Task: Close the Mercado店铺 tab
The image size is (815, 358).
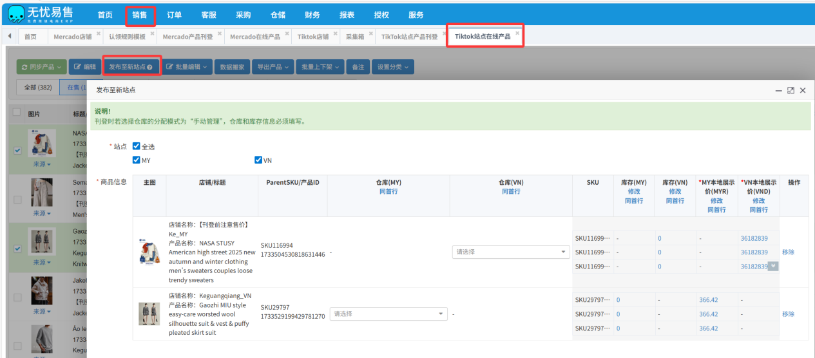Action: pyautogui.click(x=99, y=33)
